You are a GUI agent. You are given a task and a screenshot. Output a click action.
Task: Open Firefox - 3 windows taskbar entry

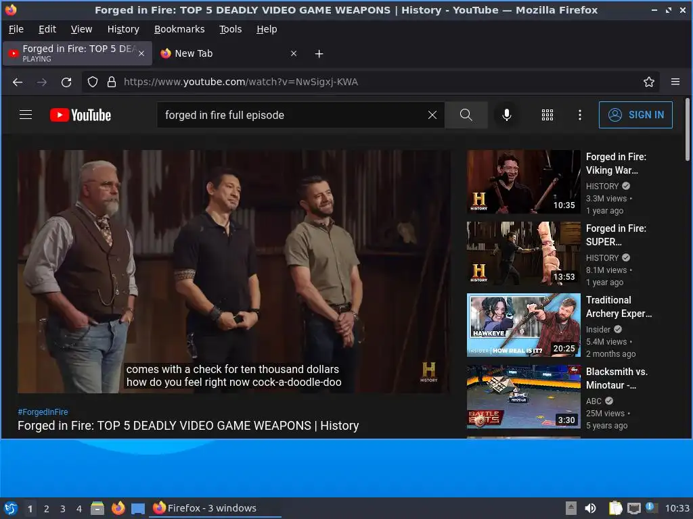click(215, 508)
